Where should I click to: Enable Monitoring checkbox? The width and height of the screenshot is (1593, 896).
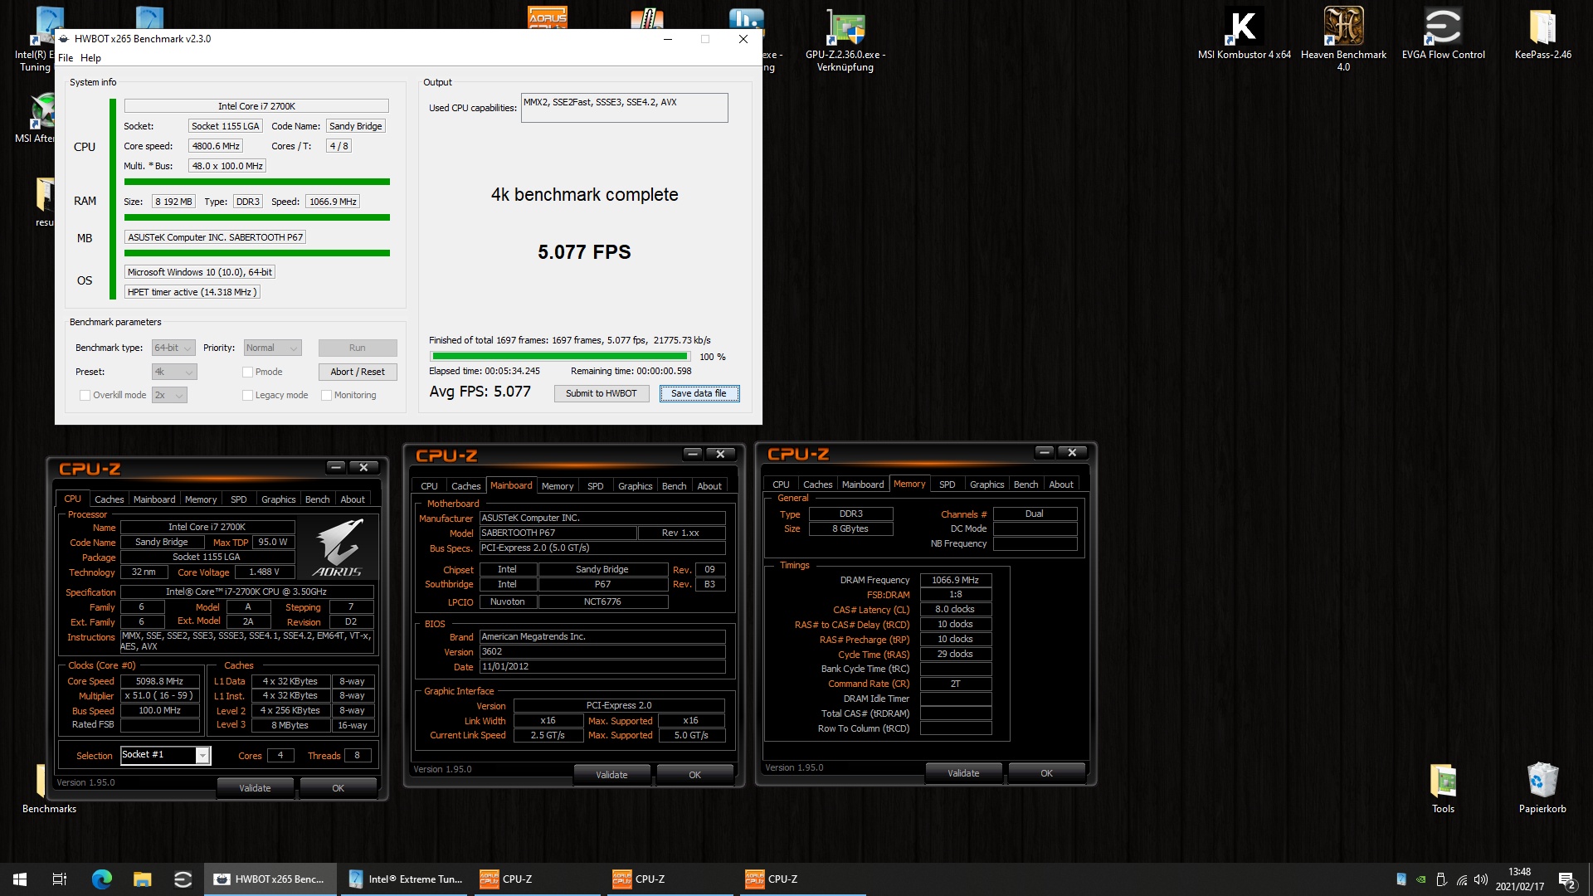click(326, 396)
